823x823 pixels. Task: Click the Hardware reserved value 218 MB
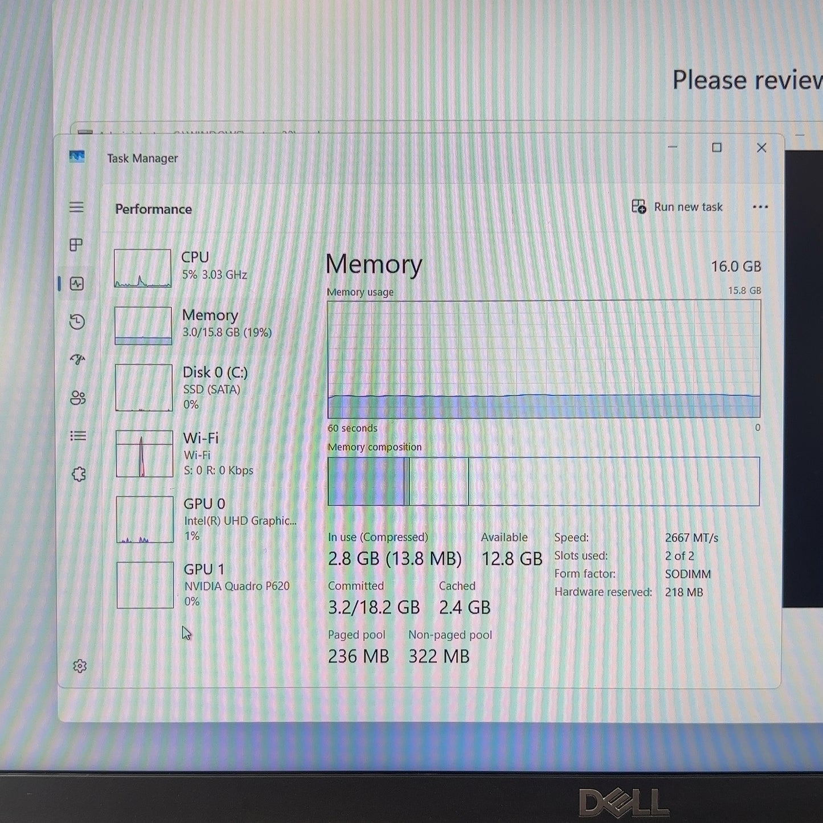coord(684,592)
